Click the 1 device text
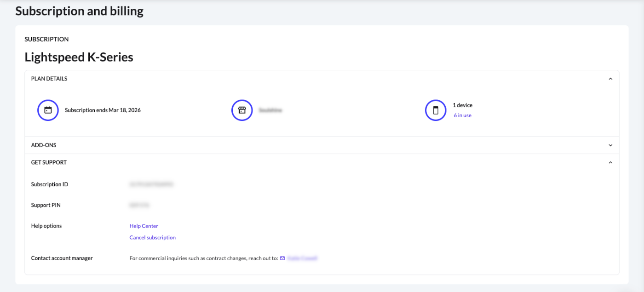This screenshot has width=644, height=292. [x=462, y=105]
